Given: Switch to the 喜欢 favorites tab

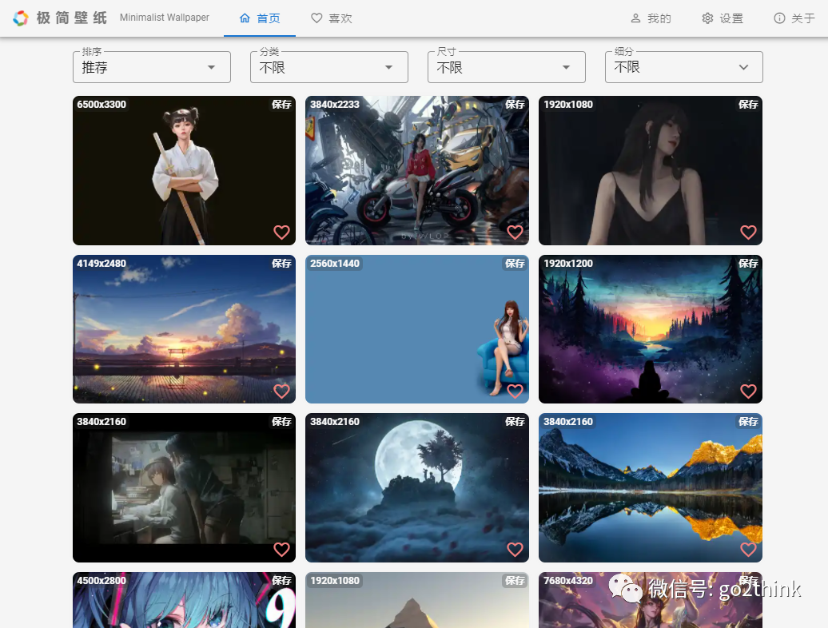Looking at the screenshot, I should pyautogui.click(x=332, y=18).
